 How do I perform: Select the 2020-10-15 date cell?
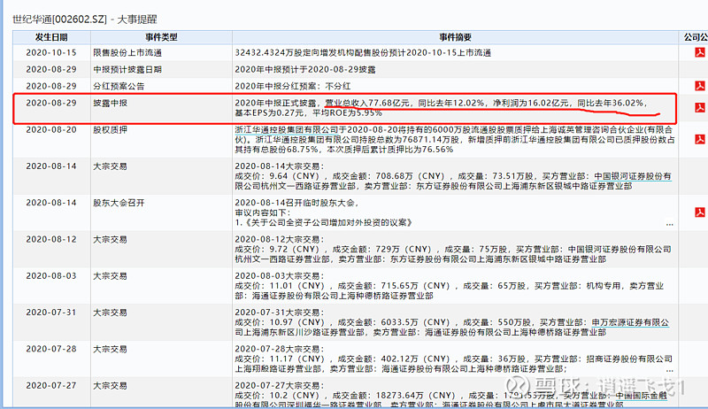(51, 52)
